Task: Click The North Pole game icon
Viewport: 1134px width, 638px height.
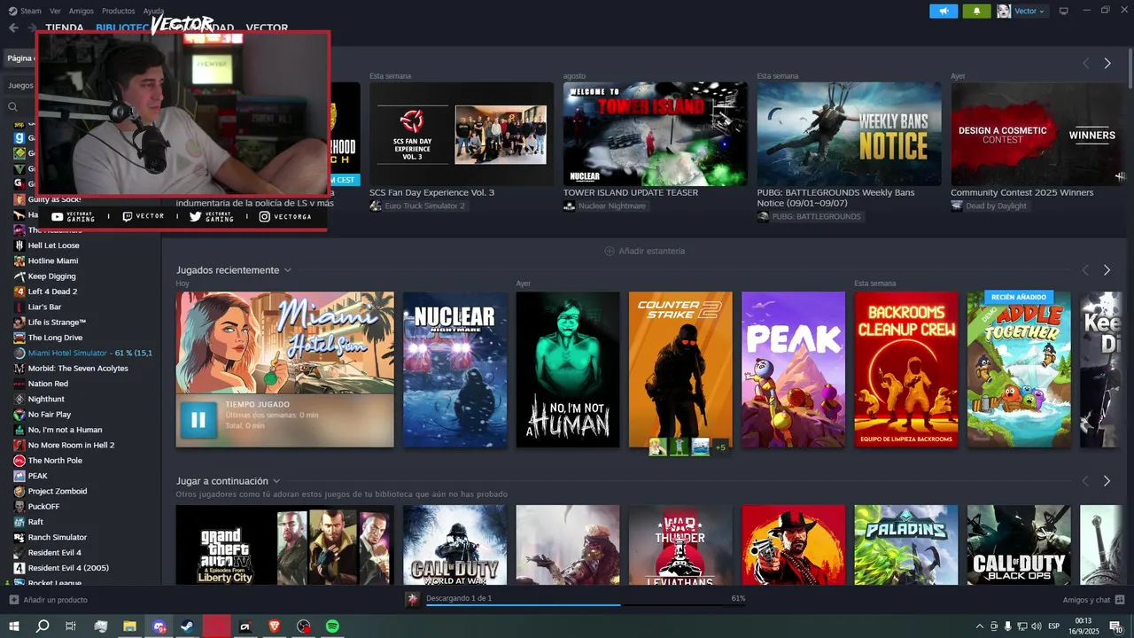Action: pos(19,460)
